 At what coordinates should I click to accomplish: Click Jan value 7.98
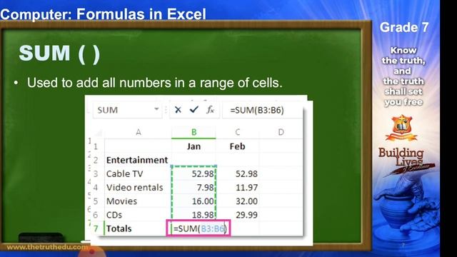pos(194,187)
